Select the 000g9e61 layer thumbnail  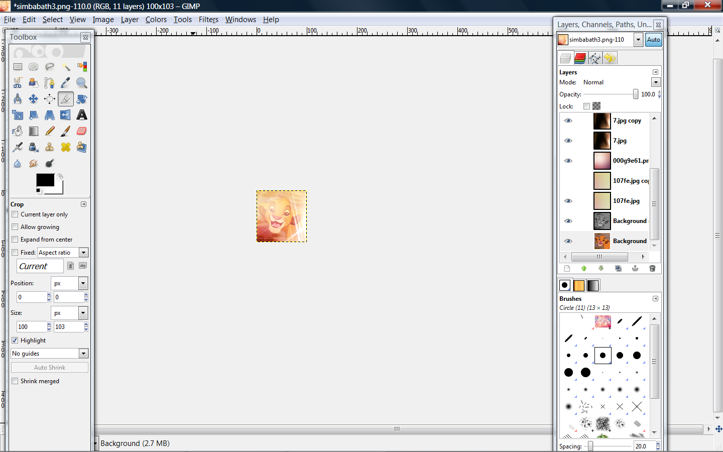click(x=601, y=161)
